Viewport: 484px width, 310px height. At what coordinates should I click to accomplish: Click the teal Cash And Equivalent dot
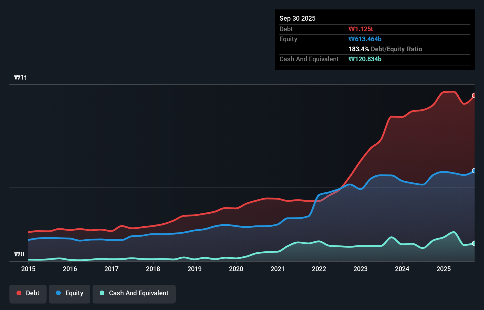(102, 293)
